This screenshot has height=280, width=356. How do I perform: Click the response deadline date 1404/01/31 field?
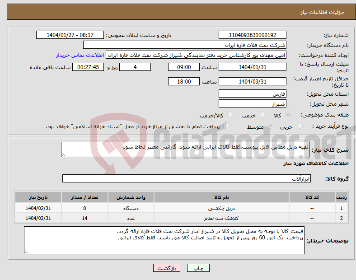click(253, 67)
